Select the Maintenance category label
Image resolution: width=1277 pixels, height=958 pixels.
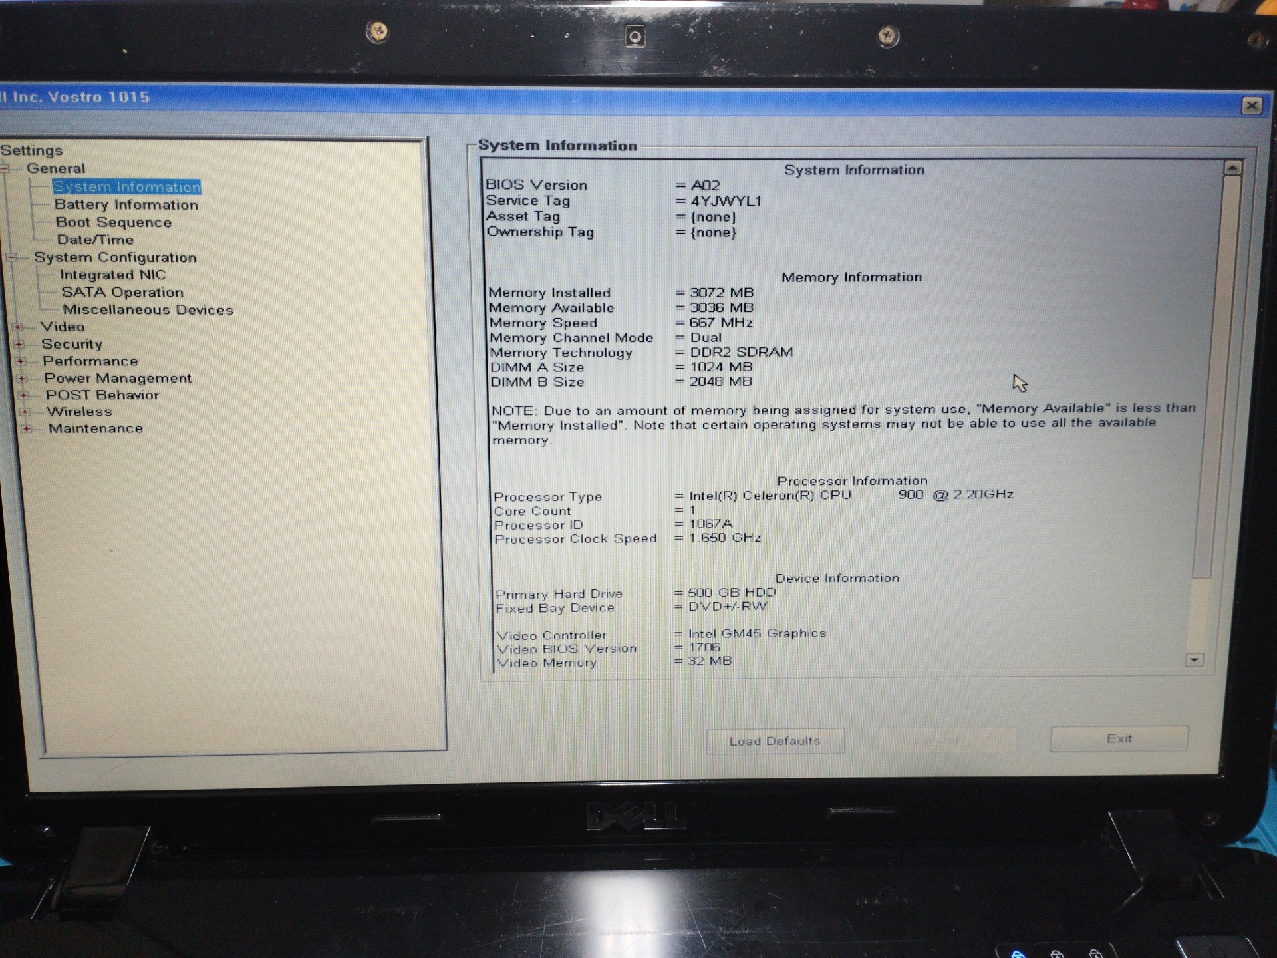[x=96, y=428]
